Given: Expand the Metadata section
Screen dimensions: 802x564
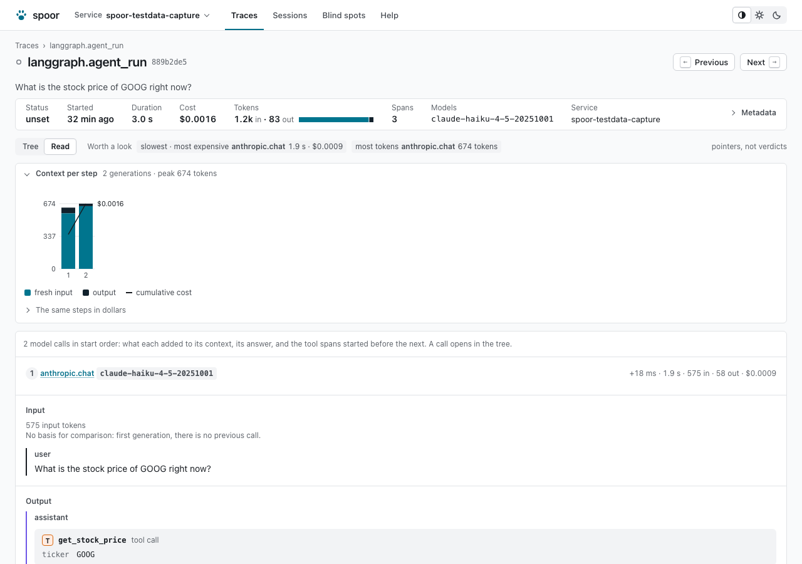Looking at the screenshot, I should pos(754,113).
